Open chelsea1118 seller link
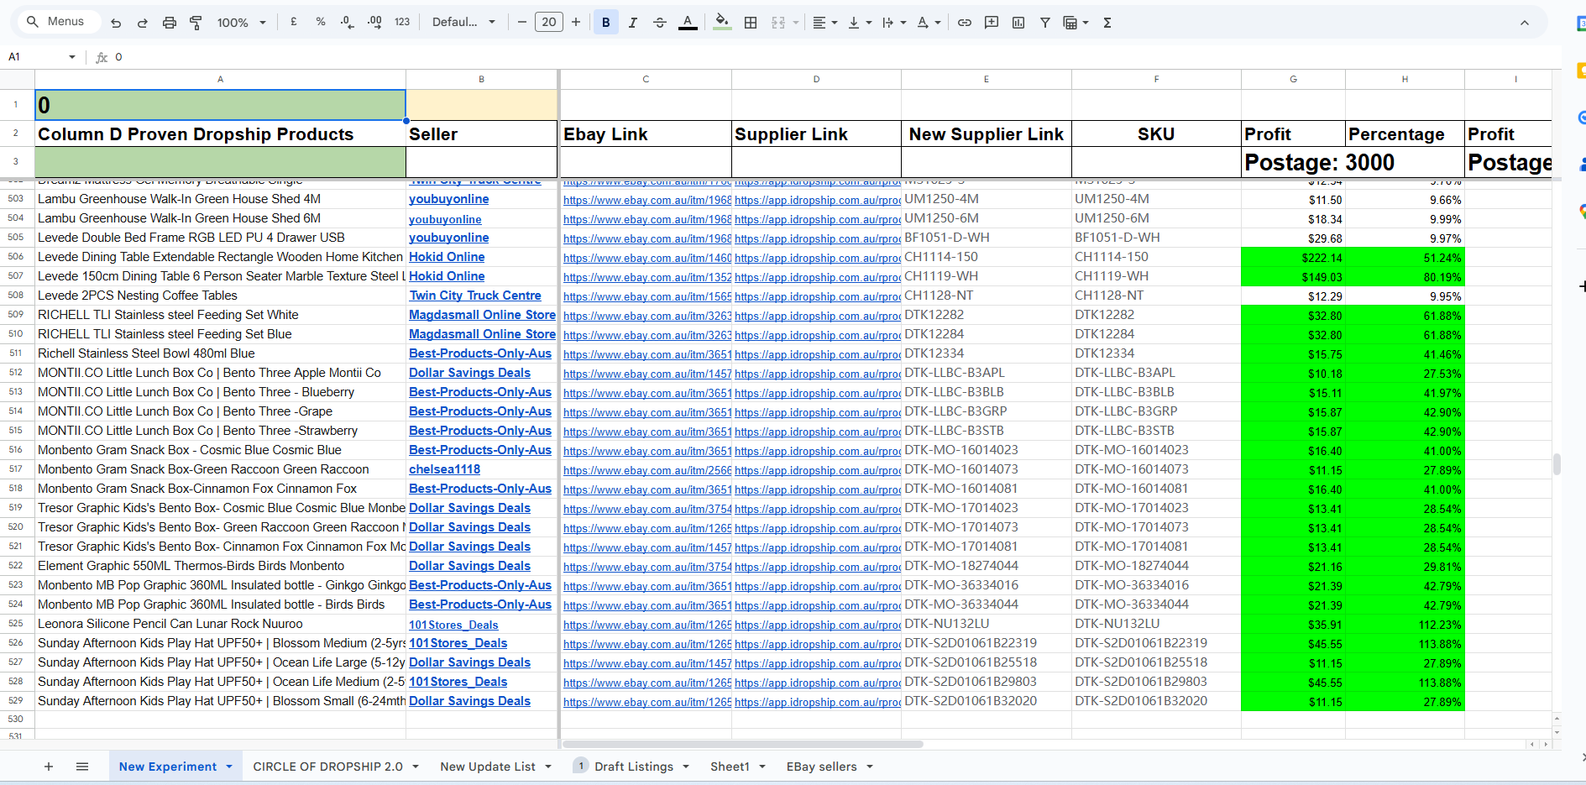Viewport: 1586px width, 785px height. click(x=444, y=469)
